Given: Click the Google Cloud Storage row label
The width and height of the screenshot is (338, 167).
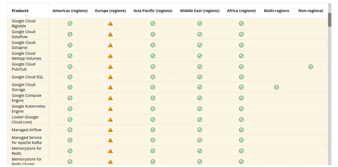Looking at the screenshot, I should pyautogui.click(x=23, y=87).
